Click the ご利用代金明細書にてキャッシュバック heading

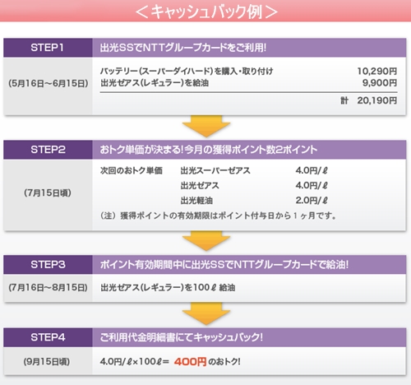(x=182, y=337)
